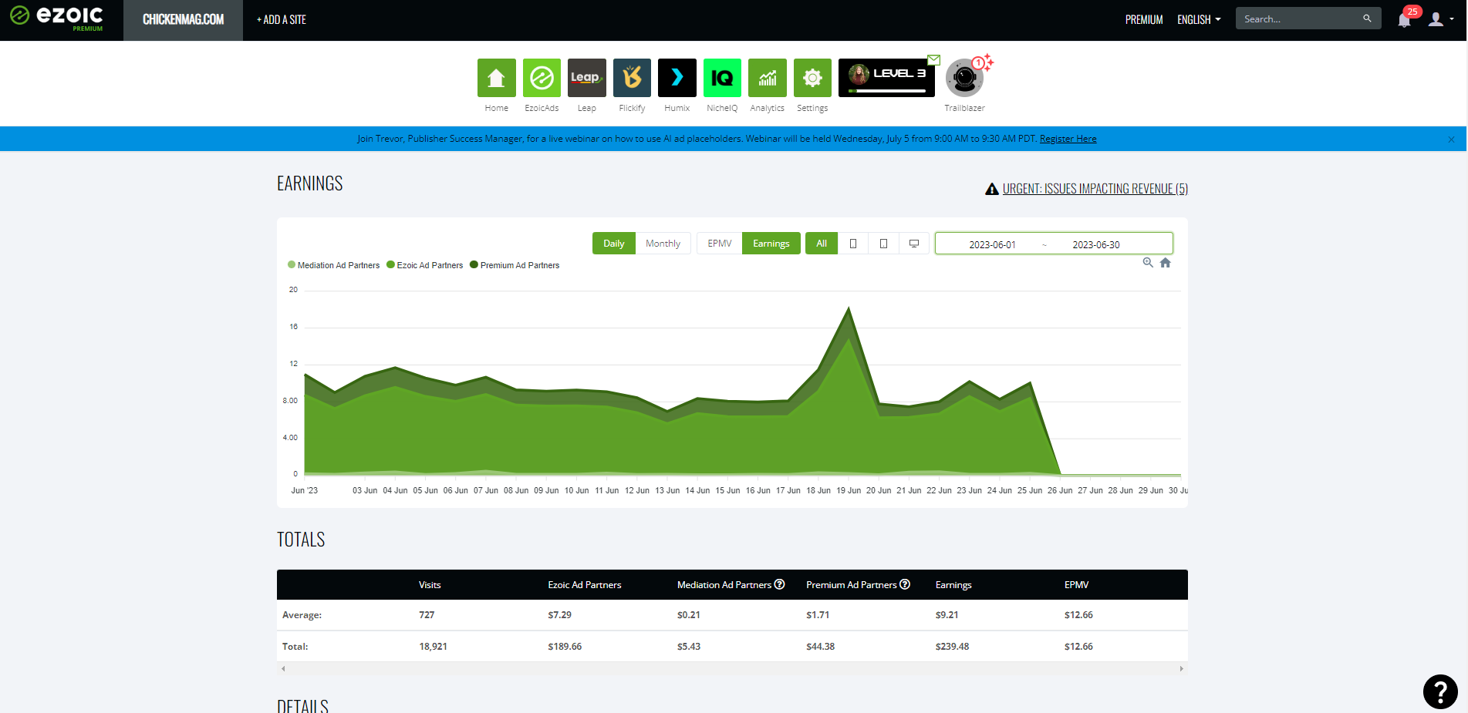Click the mail envelope icon on Level badge
This screenshot has height=713, width=1468.
tap(934, 60)
